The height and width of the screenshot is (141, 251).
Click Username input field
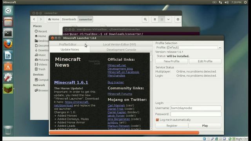click(x=196, y=108)
